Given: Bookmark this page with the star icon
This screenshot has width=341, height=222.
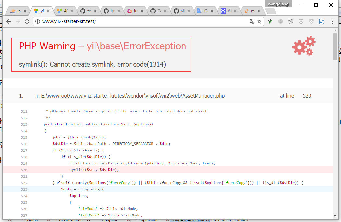Looking at the screenshot, I should [x=259, y=21].
